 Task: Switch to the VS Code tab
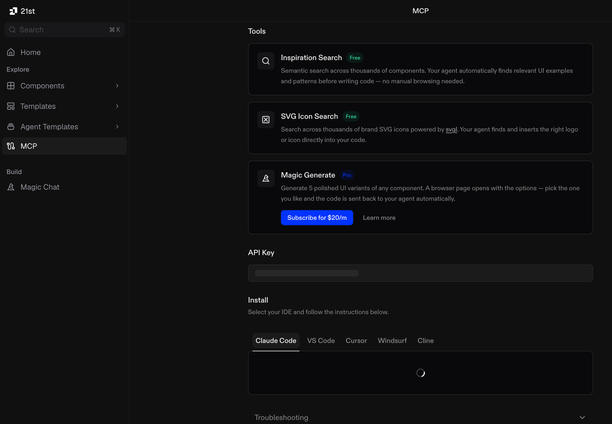(x=321, y=340)
